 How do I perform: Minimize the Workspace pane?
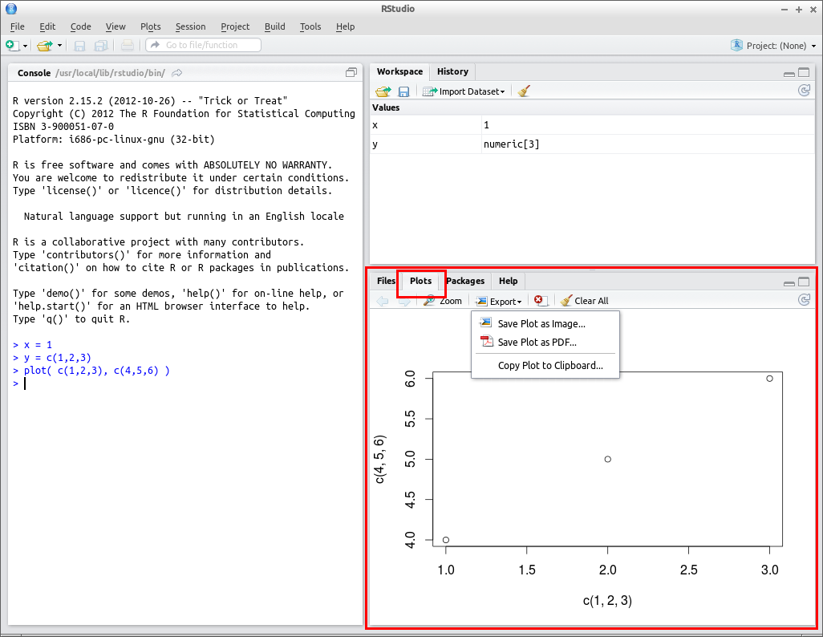click(789, 73)
